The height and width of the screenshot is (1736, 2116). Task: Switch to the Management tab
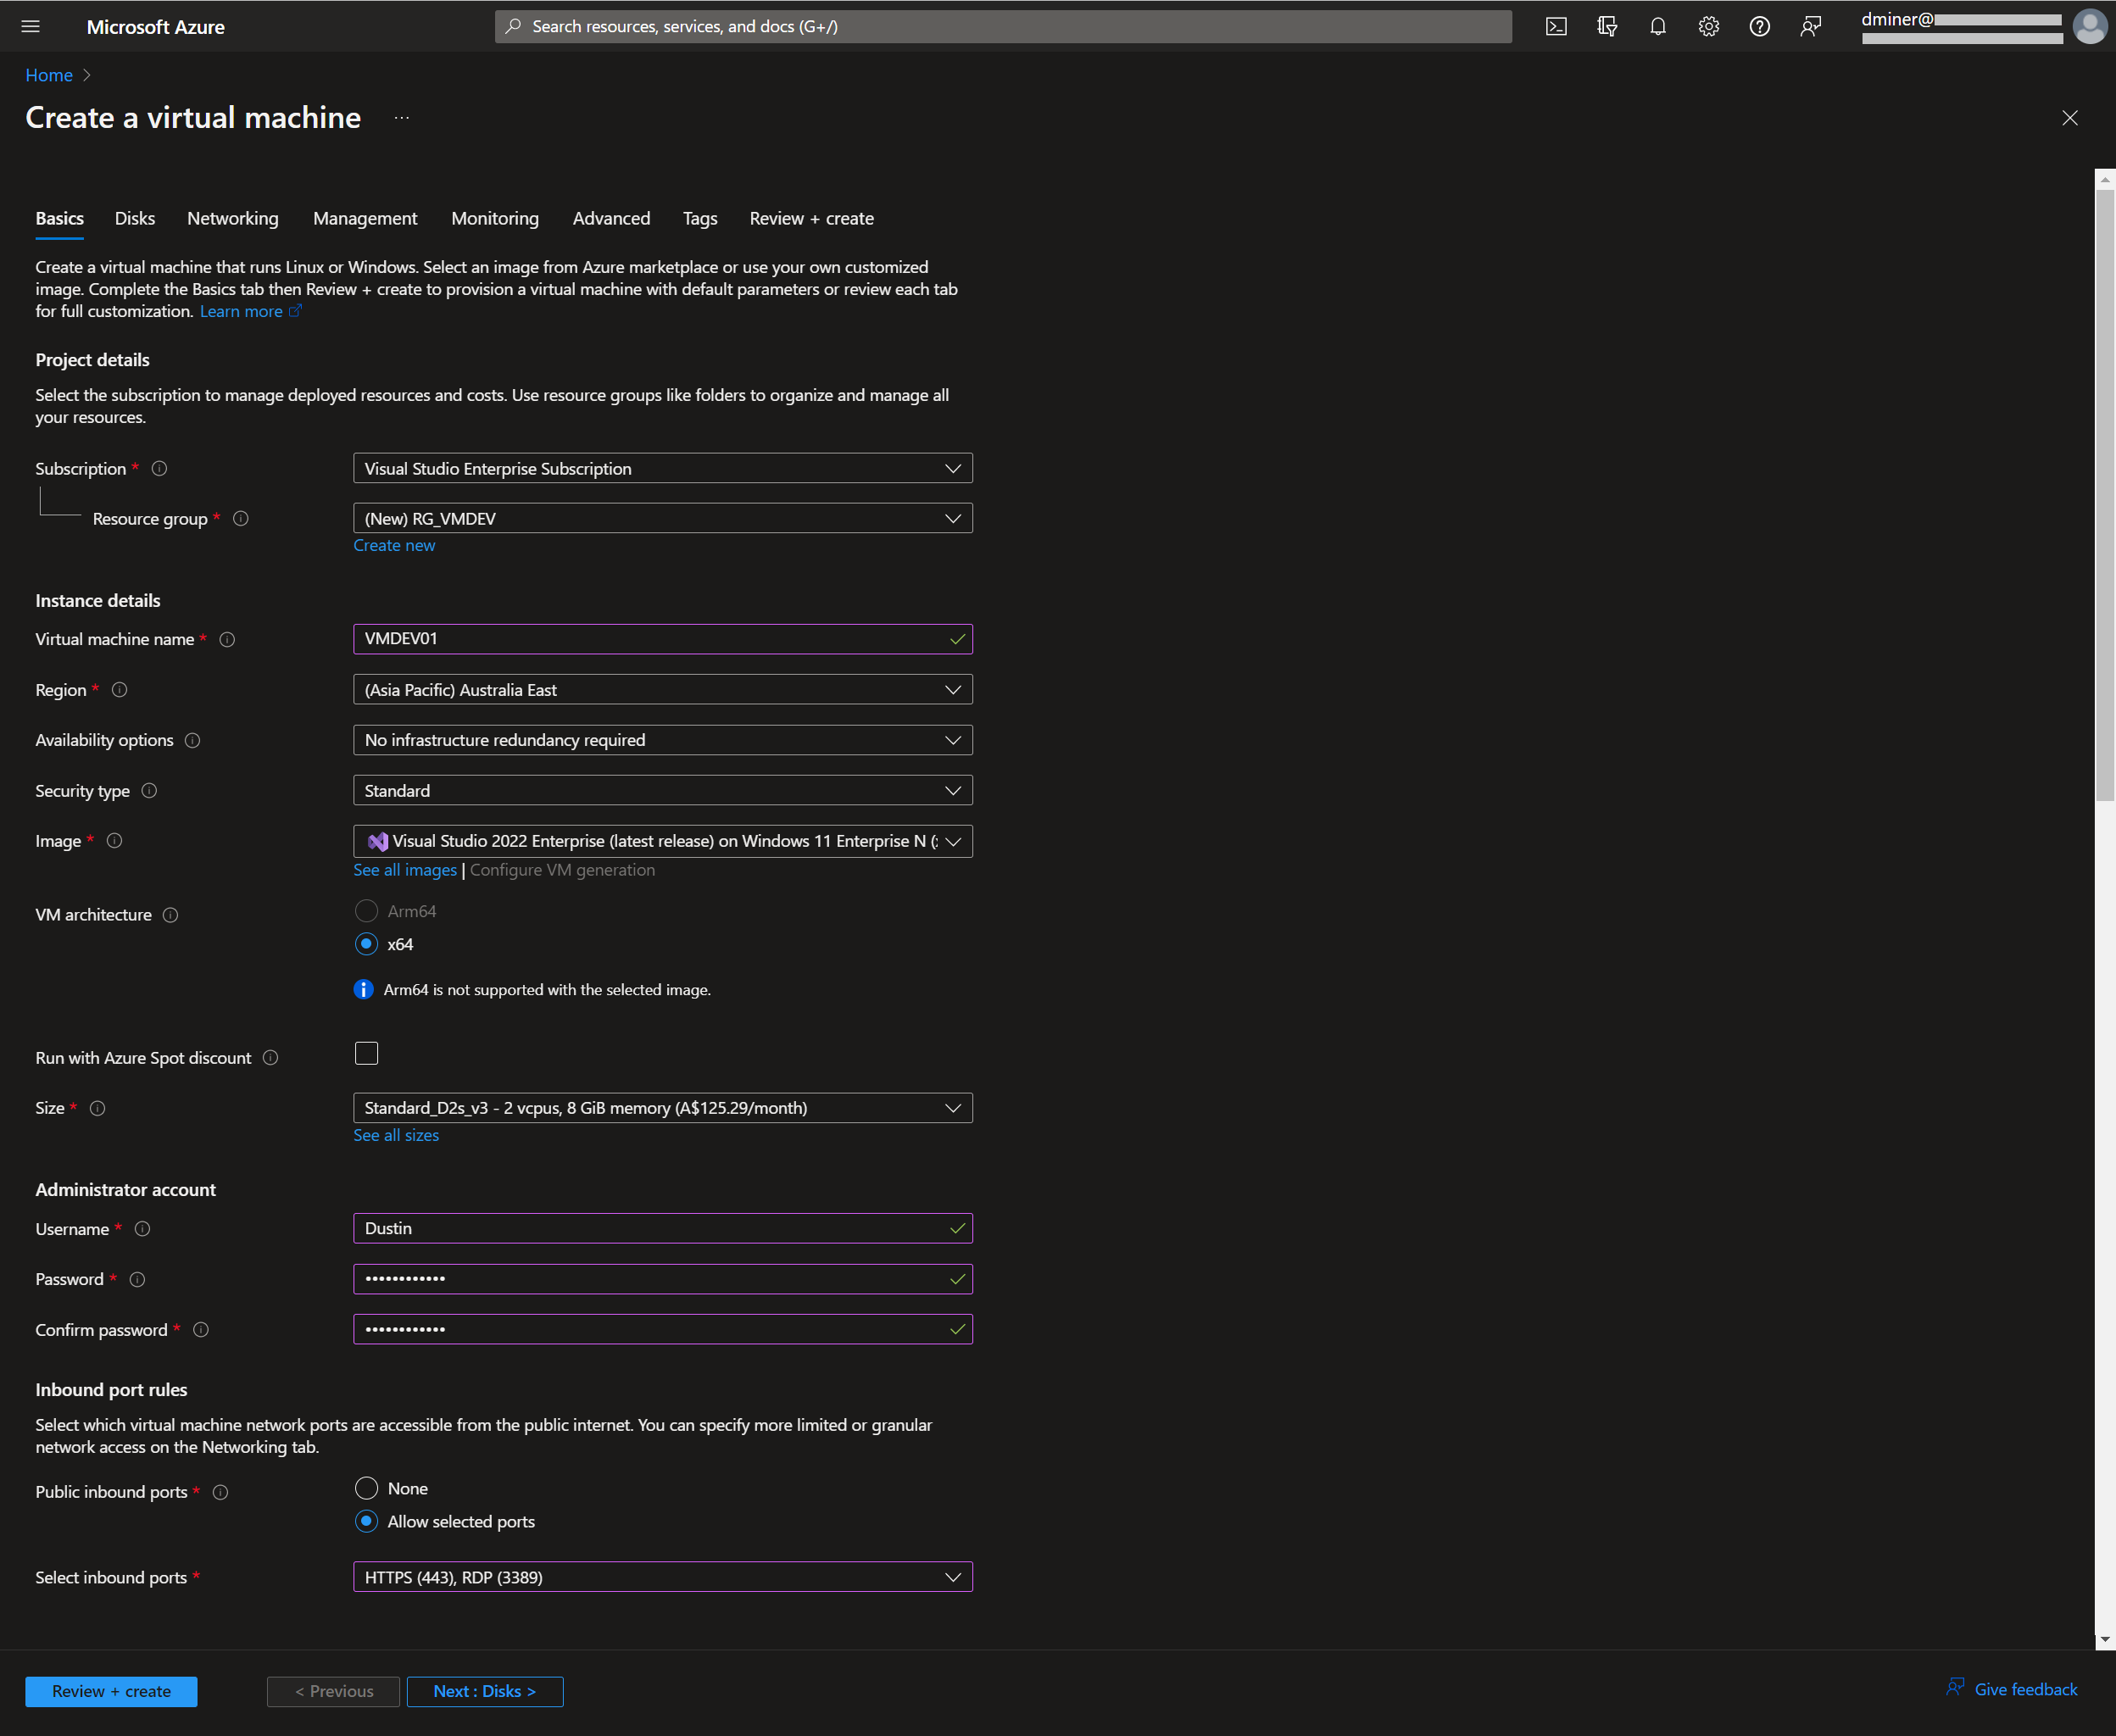(365, 218)
